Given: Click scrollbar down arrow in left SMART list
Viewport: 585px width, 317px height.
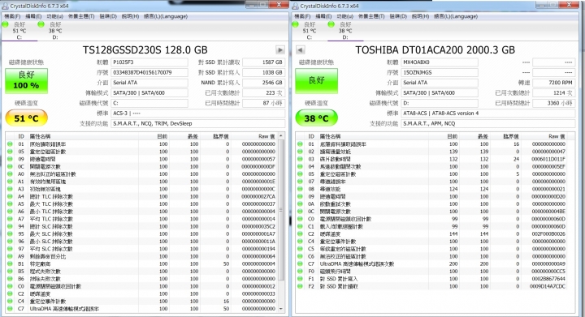Looking at the screenshot, I should coord(280,309).
